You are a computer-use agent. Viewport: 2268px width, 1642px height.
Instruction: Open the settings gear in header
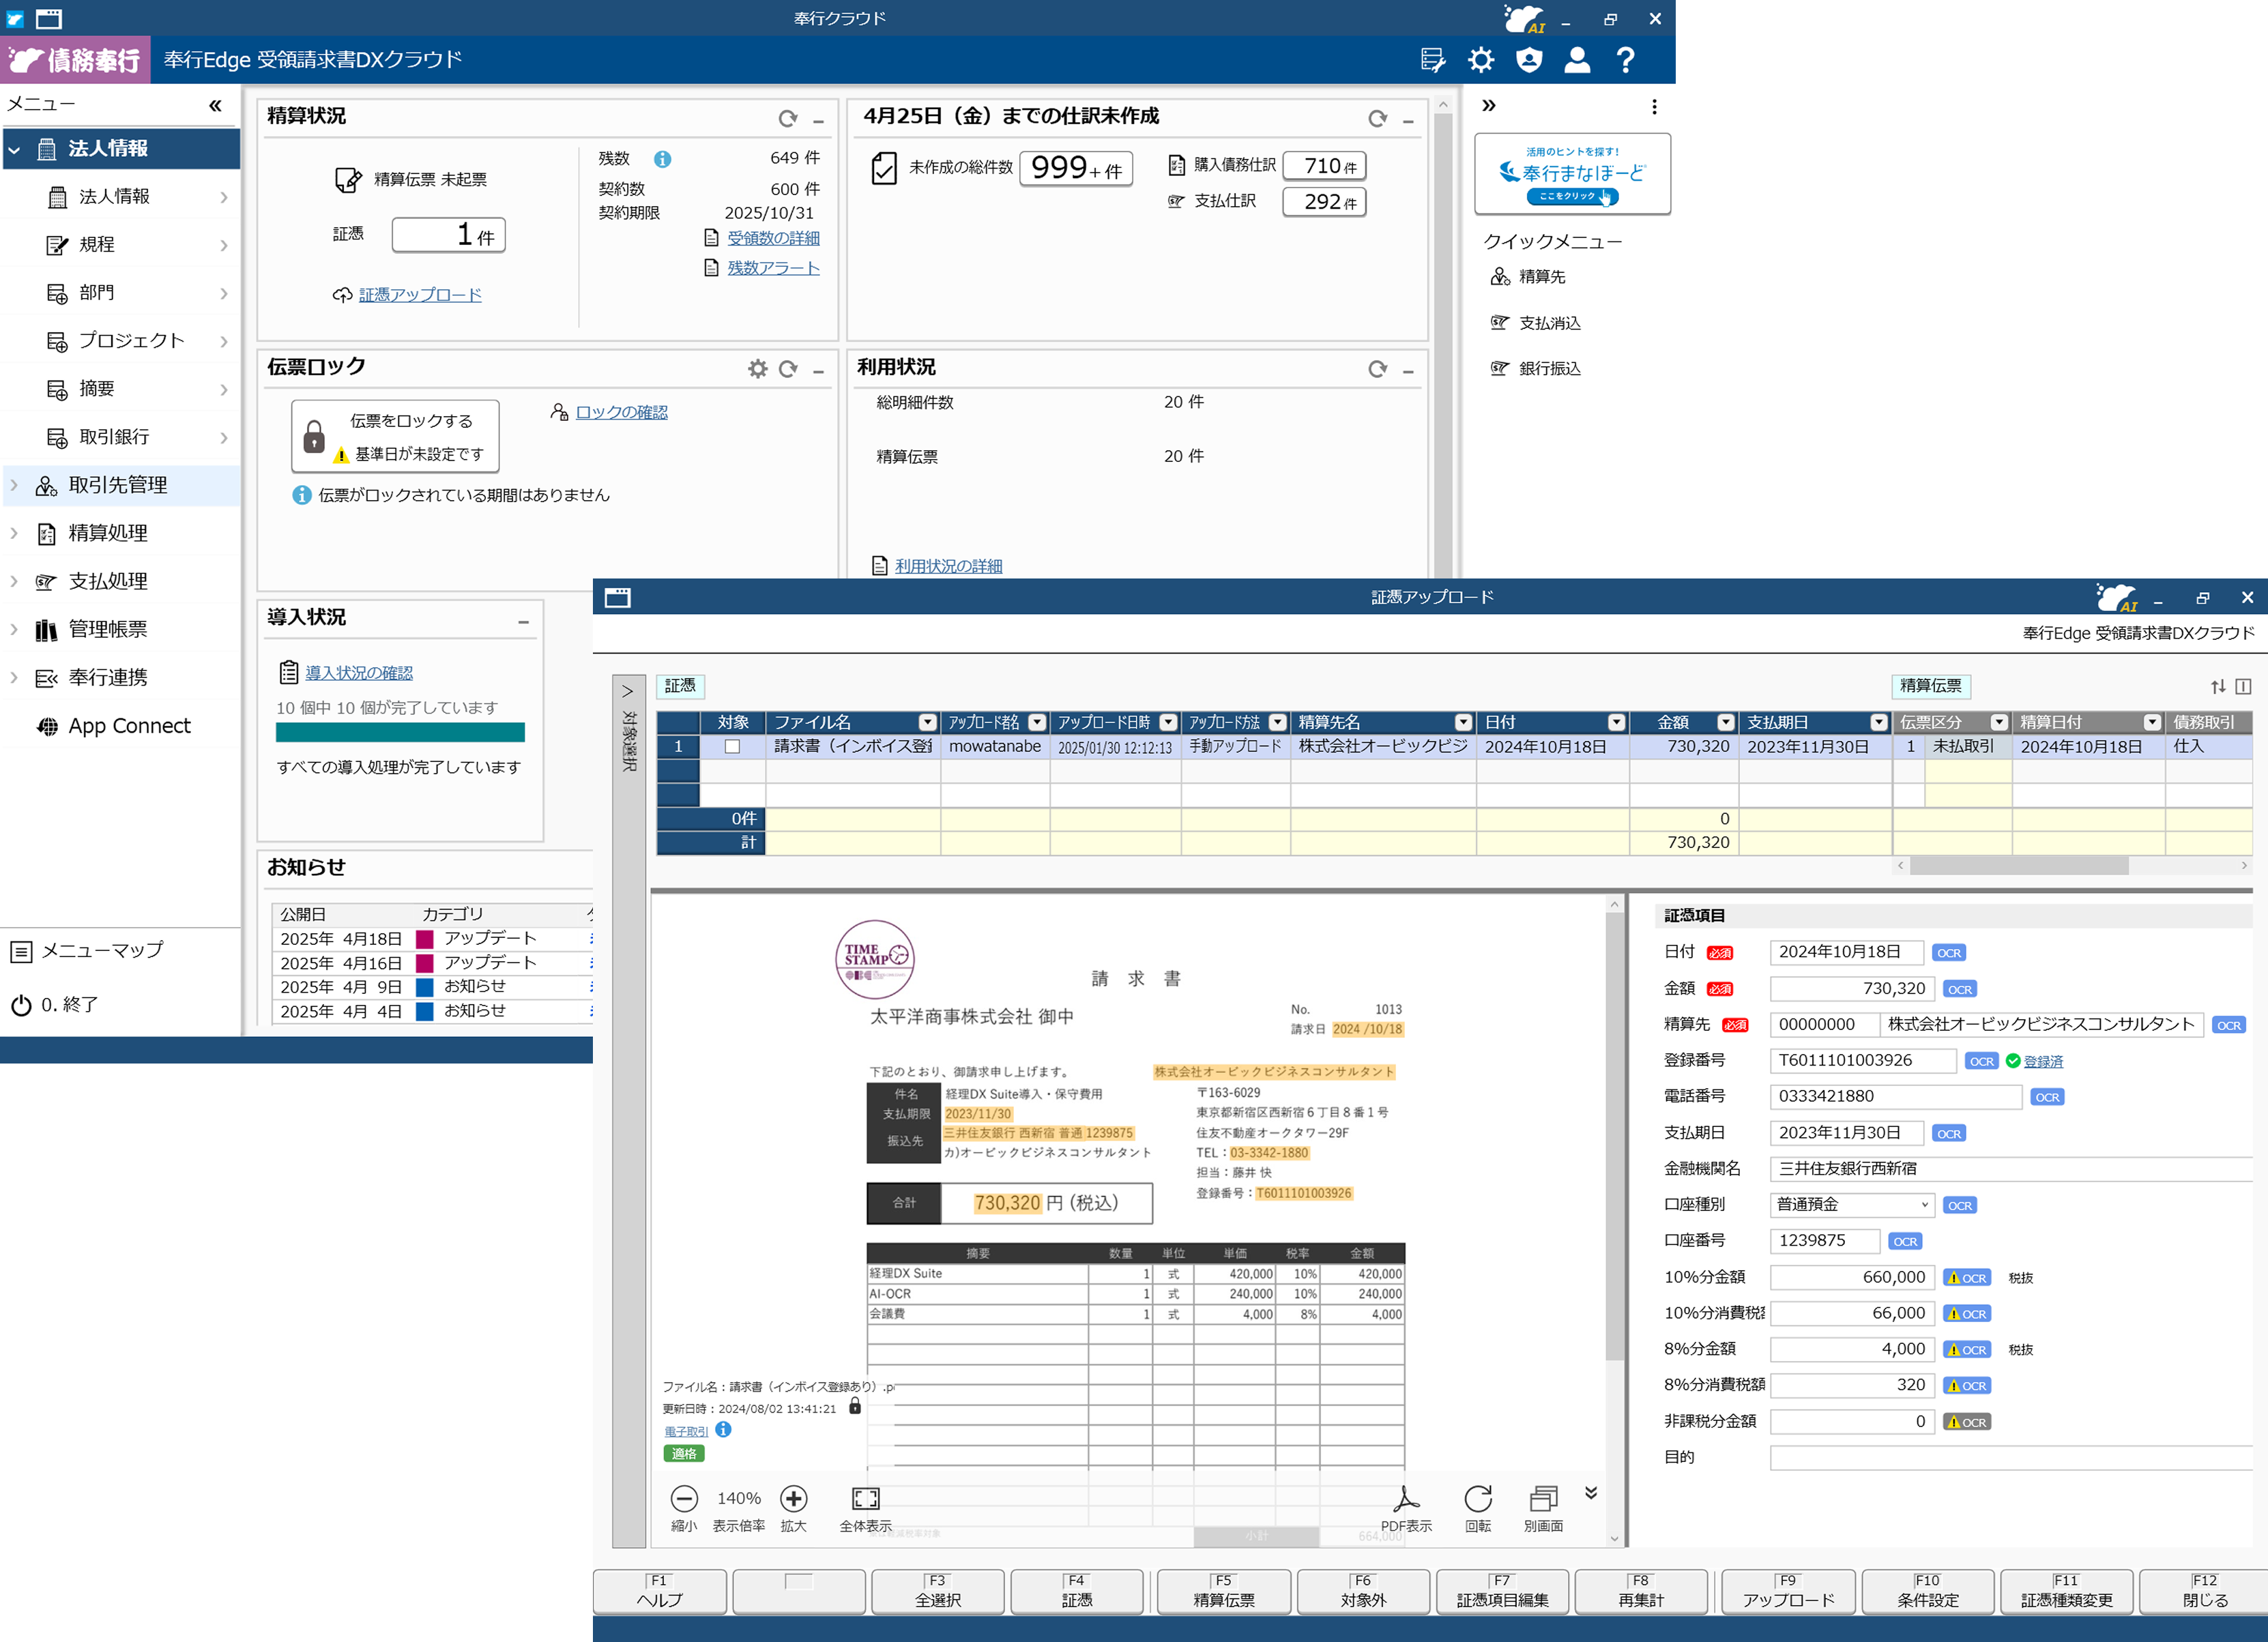click(x=1480, y=60)
